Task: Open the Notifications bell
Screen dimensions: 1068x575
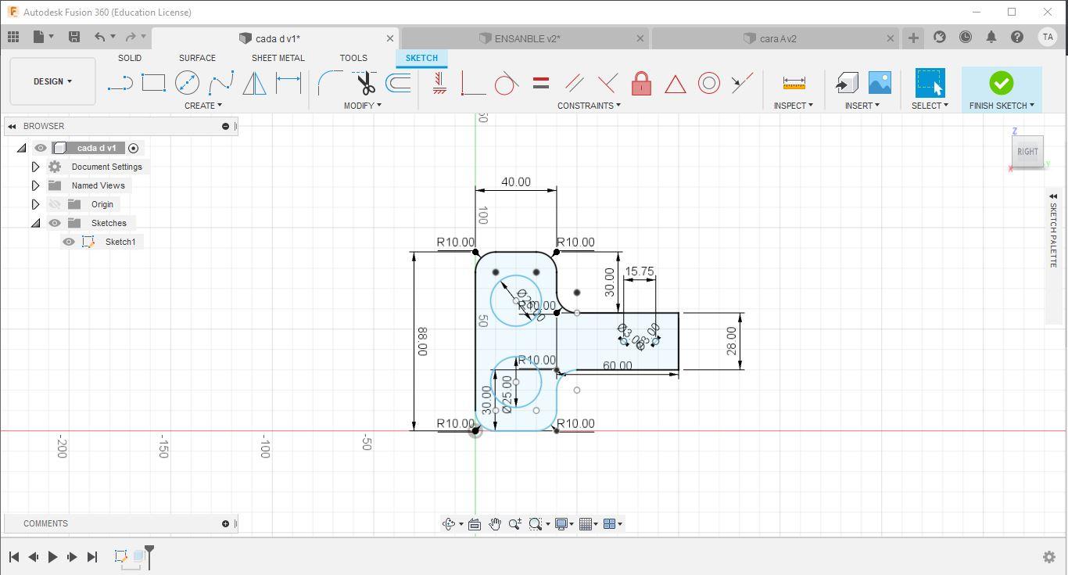Action: pyautogui.click(x=991, y=37)
